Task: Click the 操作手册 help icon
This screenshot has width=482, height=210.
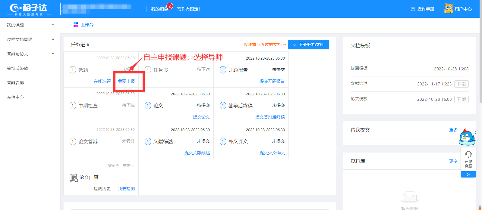Action: pos(413,9)
